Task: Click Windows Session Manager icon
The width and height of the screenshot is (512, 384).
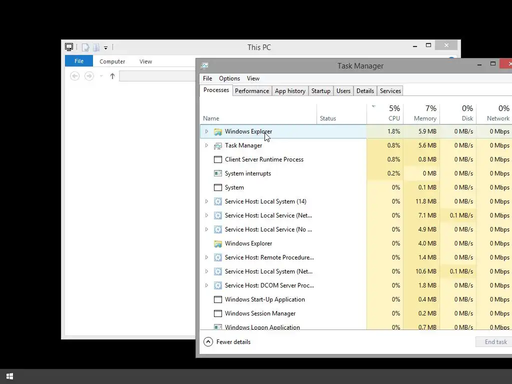Action: [218, 313]
